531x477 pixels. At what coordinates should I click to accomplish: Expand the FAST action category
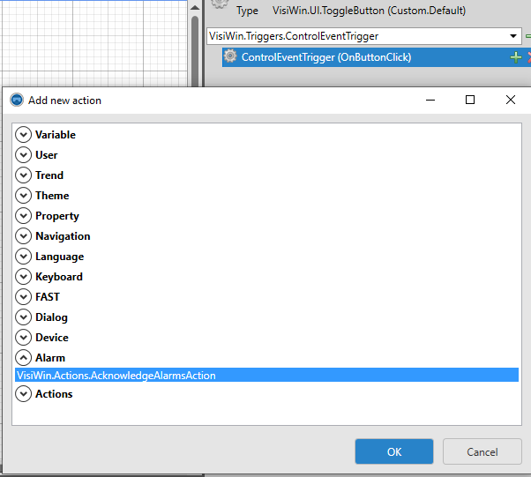pyautogui.click(x=24, y=297)
